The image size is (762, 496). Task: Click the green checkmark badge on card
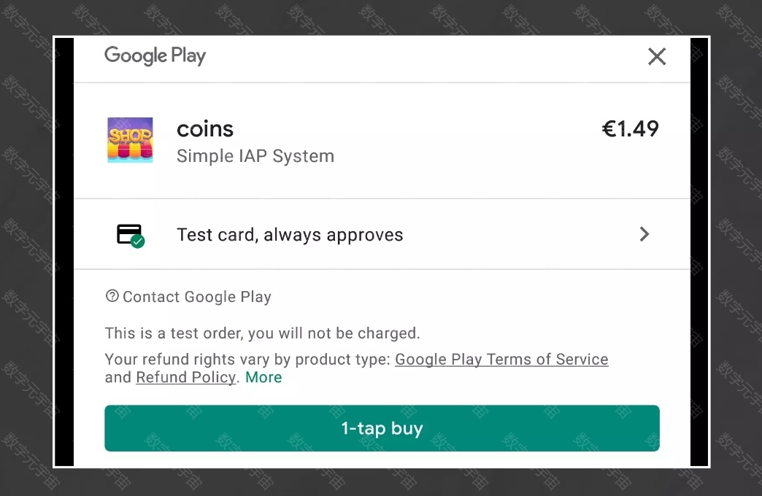(x=138, y=241)
